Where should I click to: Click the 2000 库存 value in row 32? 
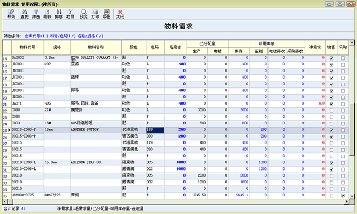click(x=244, y=175)
